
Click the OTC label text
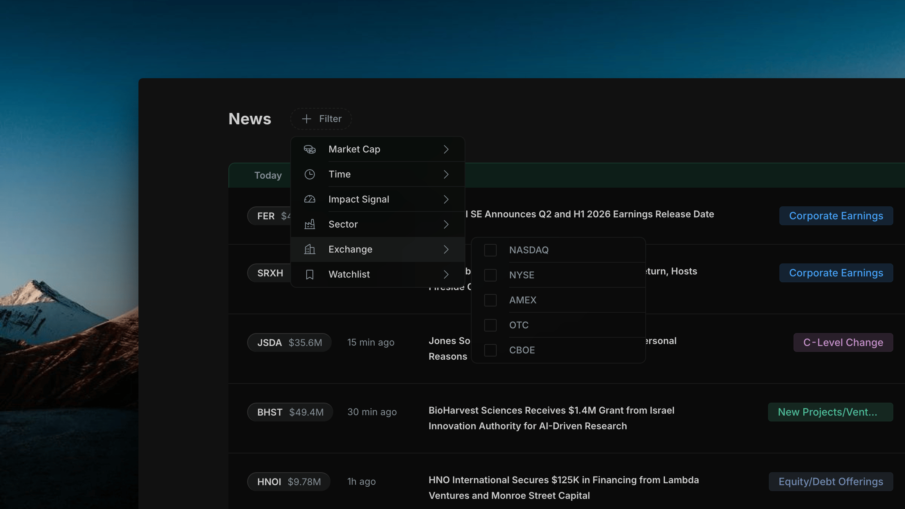pyautogui.click(x=519, y=325)
